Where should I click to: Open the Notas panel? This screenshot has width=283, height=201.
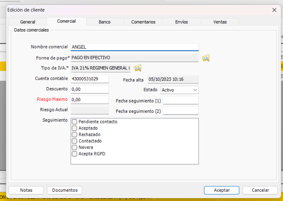[26, 190]
